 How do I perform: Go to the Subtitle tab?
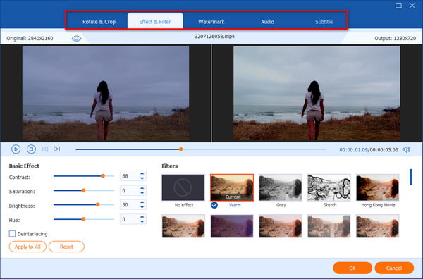324,22
